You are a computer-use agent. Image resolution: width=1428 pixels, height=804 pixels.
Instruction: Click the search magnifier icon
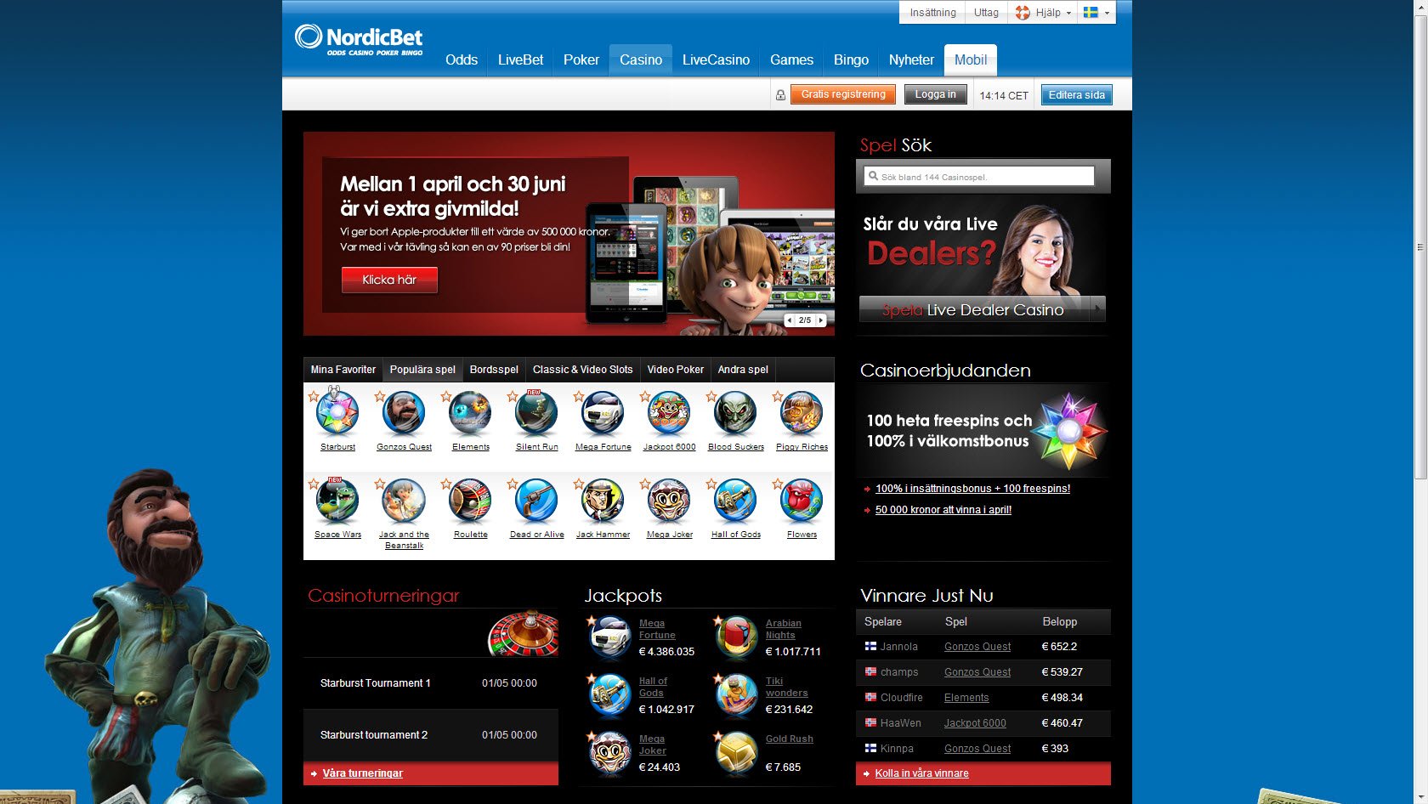point(873,176)
